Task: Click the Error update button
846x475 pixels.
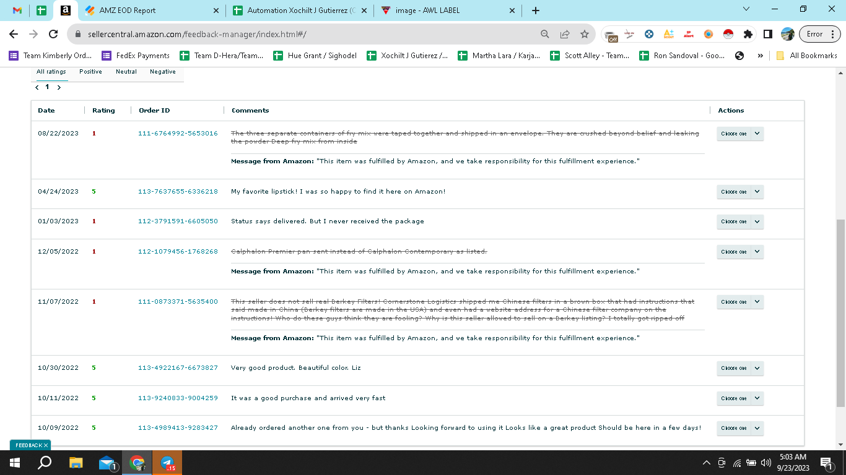Action: [819, 34]
